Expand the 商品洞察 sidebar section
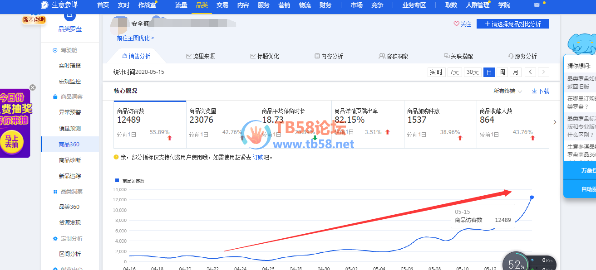596x270 pixels. 69,97
